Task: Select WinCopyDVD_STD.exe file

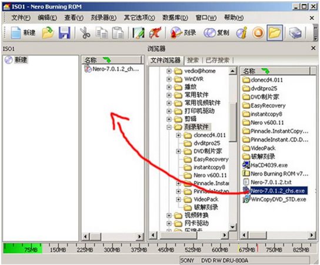Action: click(278, 199)
